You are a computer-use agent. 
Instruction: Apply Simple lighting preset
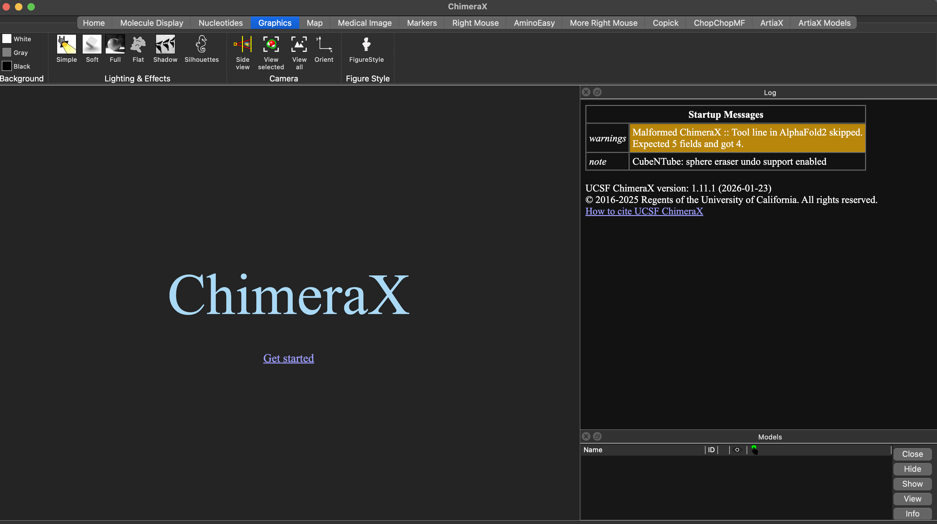pyautogui.click(x=67, y=49)
